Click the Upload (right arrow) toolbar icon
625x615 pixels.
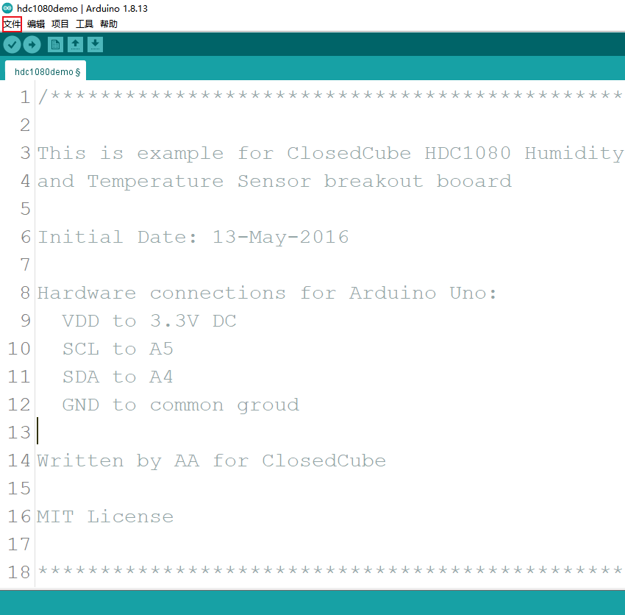[32, 44]
